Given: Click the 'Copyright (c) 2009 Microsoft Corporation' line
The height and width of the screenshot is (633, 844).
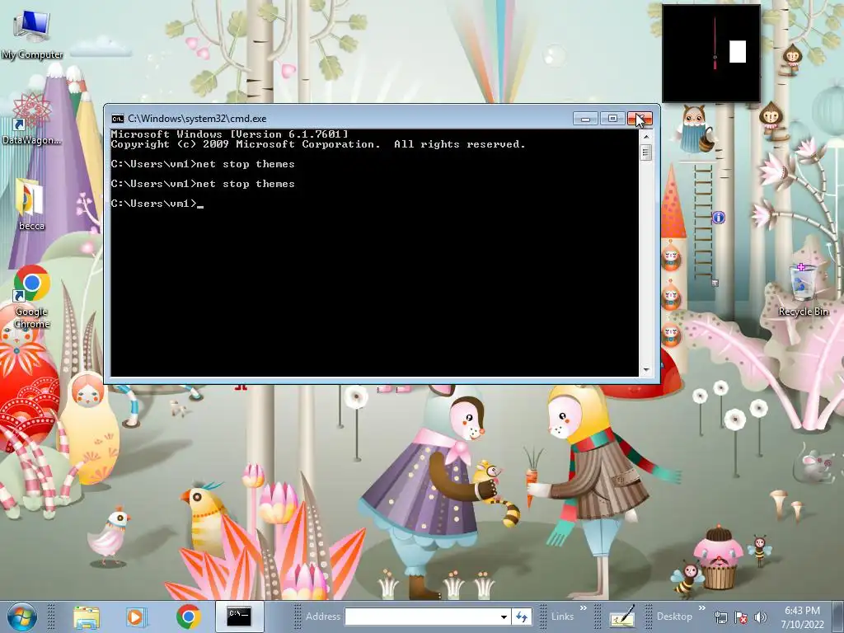Looking at the screenshot, I should 318,144.
